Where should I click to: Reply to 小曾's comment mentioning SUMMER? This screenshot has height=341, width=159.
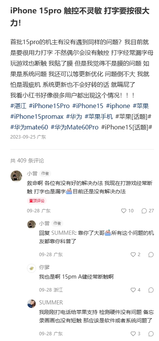pos(151,255)
